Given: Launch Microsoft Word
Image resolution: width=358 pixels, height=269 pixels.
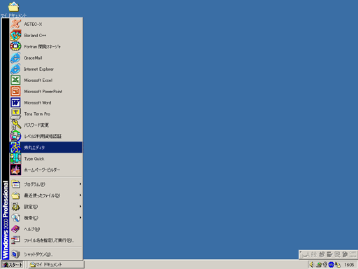Looking at the screenshot, I should [x=45, y=102].
